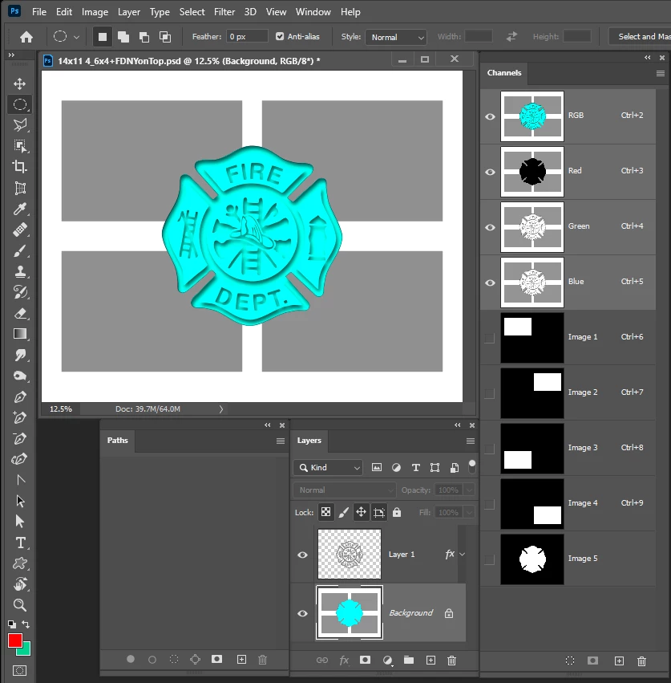
Task: Select the Pen tool
Action: [x=19, y=396]
